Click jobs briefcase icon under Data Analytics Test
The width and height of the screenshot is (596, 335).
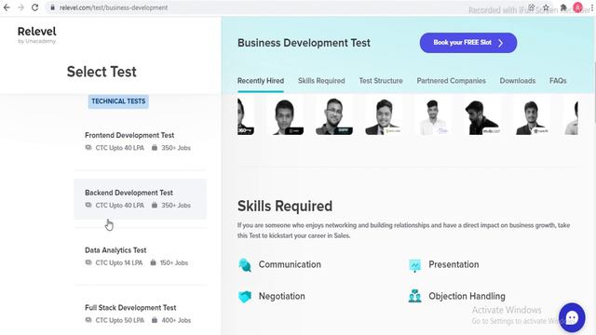click(153, 262)
